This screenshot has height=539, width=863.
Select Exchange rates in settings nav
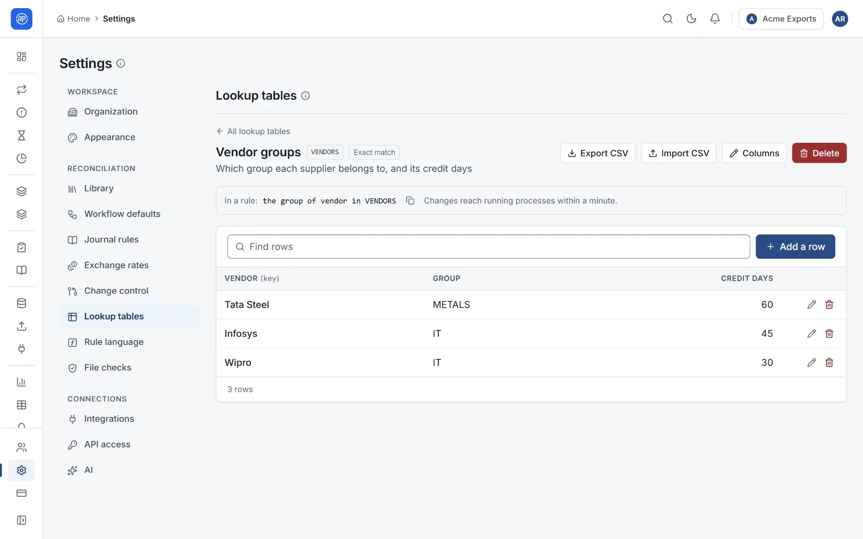pyautogui.click(x=129, y=265)
